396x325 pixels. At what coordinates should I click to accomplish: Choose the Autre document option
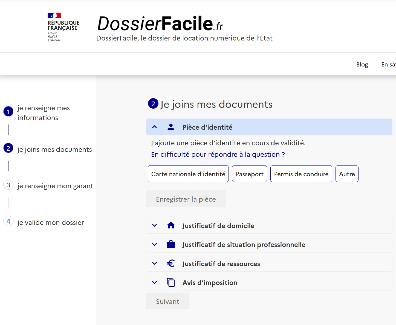(x=347, y=174)
